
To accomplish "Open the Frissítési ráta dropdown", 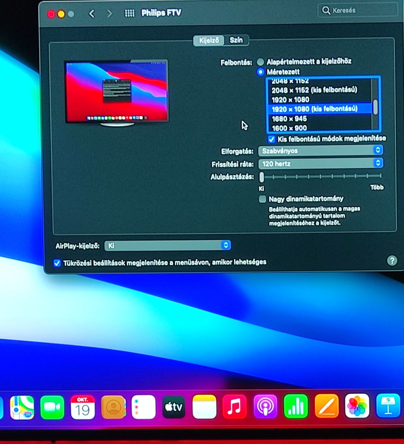I will (x=321, y=163).
